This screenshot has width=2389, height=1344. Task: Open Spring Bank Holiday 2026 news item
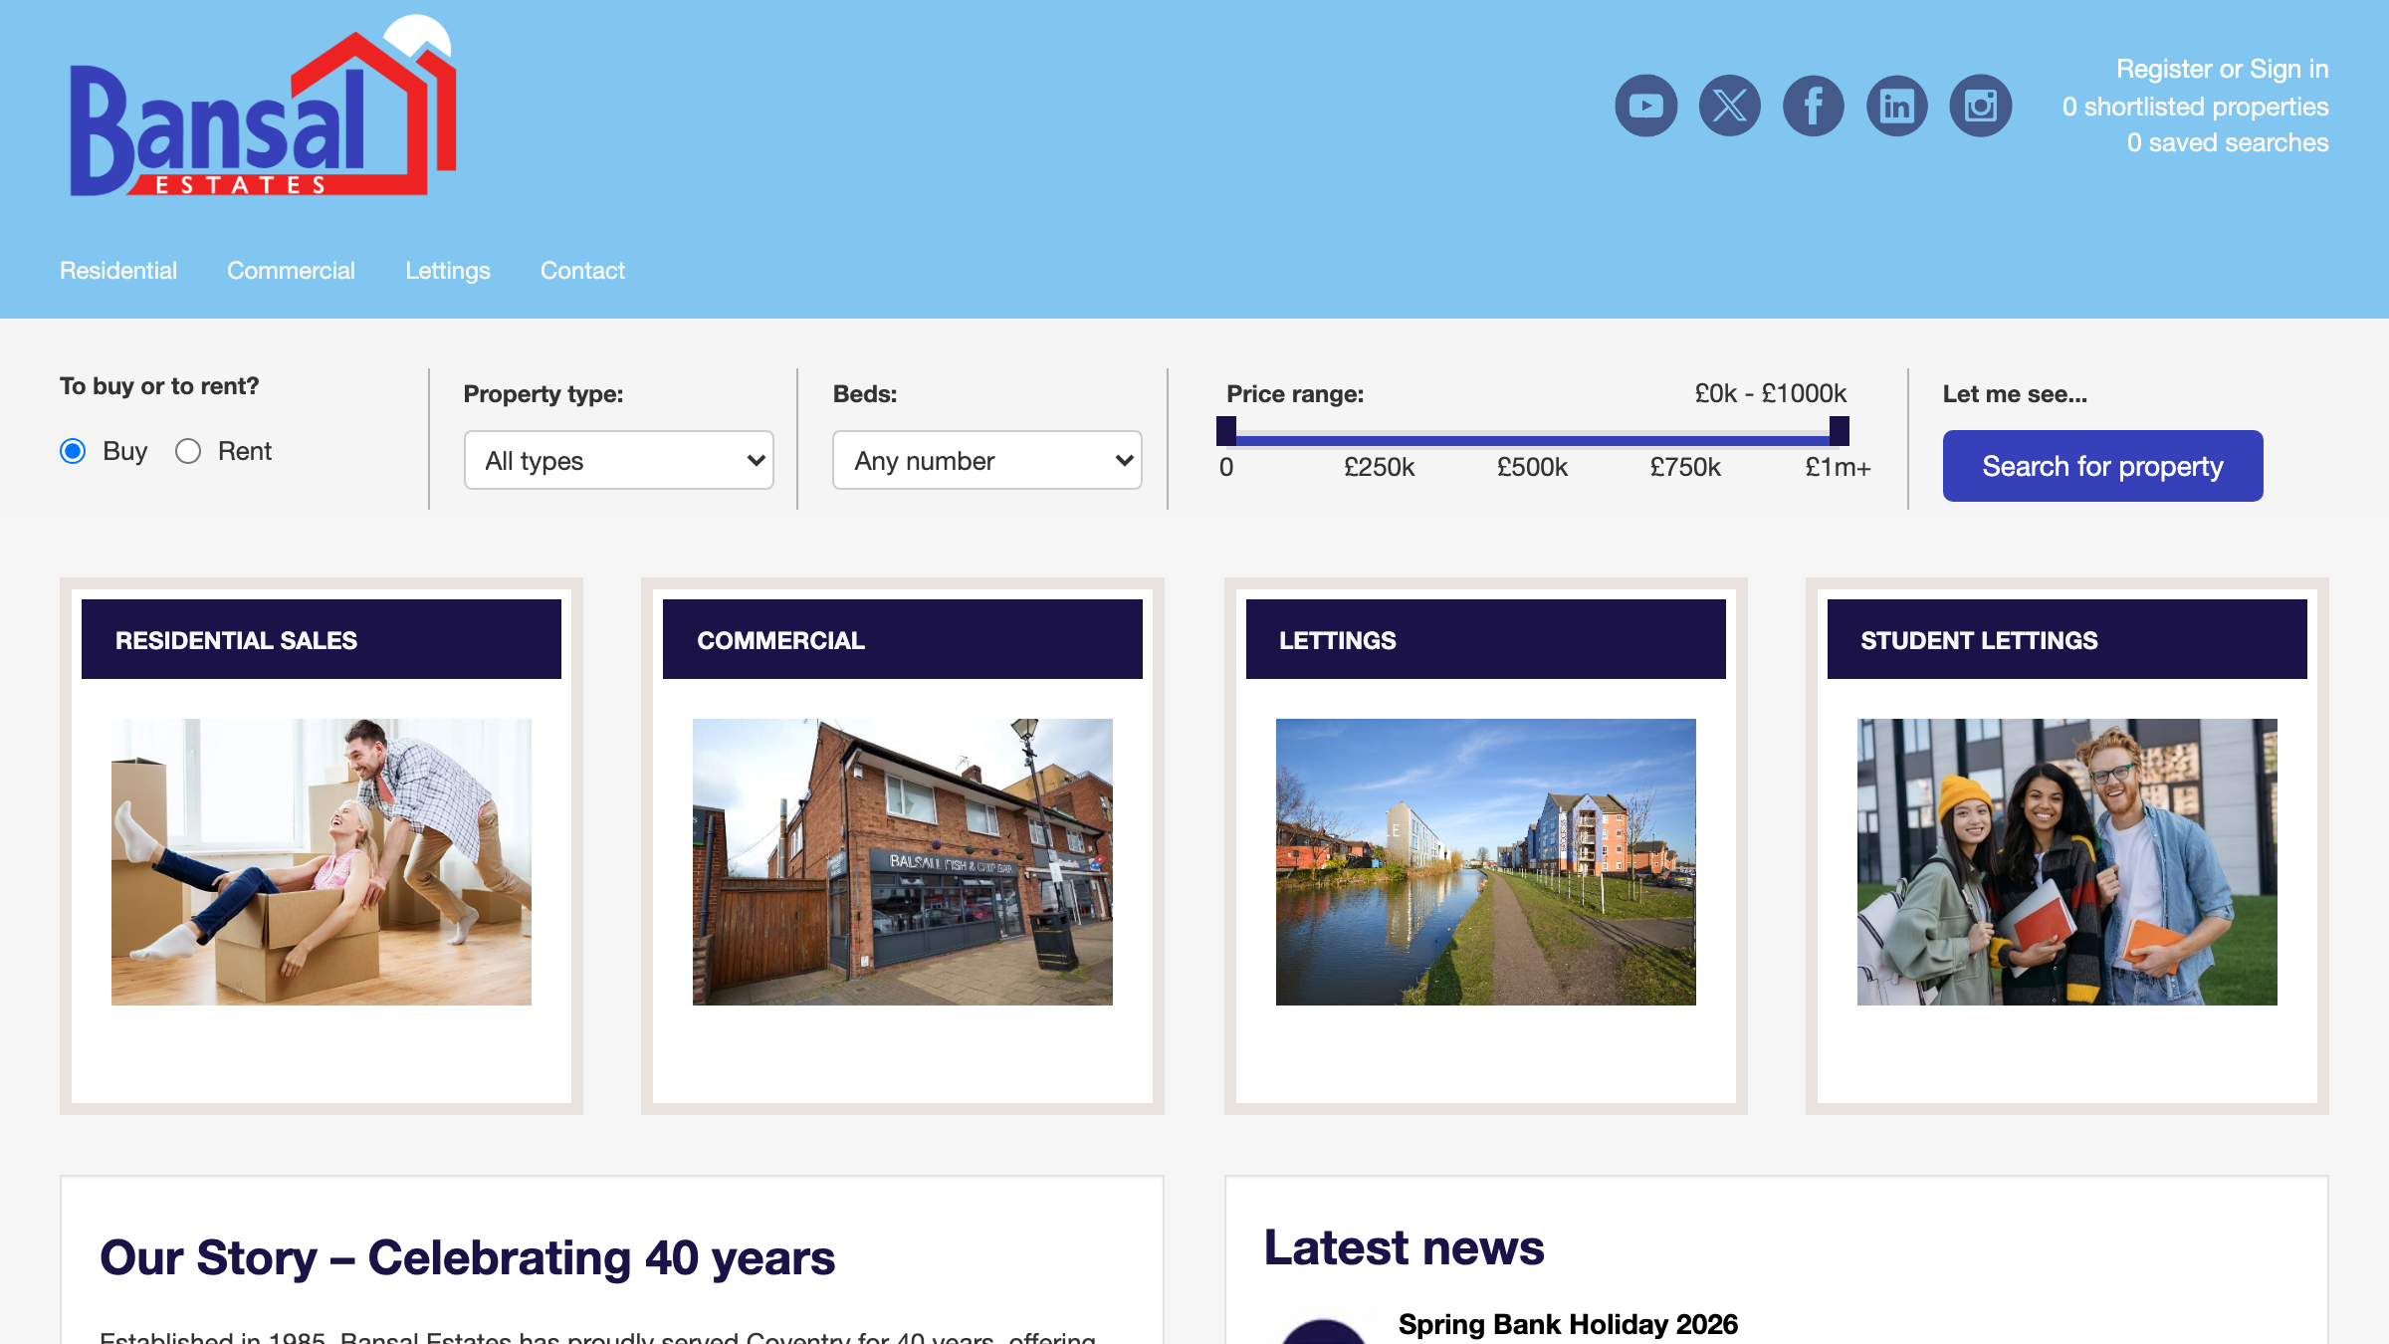tap(1568, 1324)
